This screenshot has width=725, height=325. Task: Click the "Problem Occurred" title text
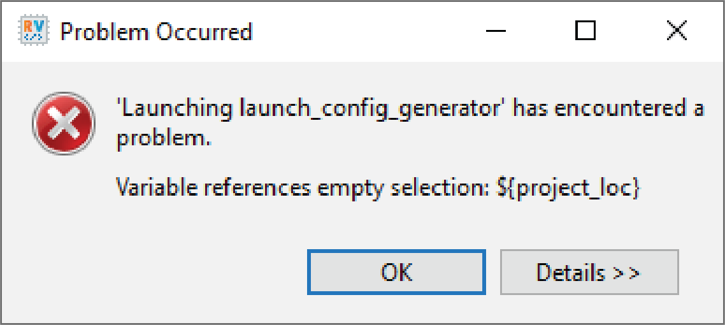tap(156, 31)
